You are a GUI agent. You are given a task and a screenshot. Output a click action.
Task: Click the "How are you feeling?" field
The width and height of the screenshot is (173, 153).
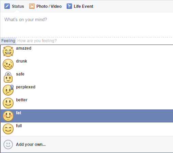(94, 41)
